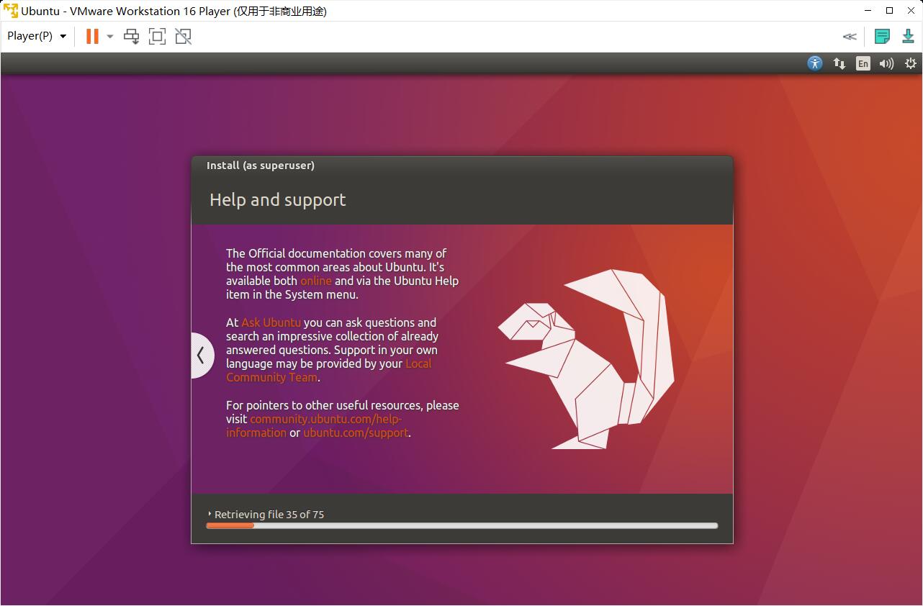Switch to Unity mode icon
The width and height of the screenshot is (923, 606).
[x=184, y=36]
